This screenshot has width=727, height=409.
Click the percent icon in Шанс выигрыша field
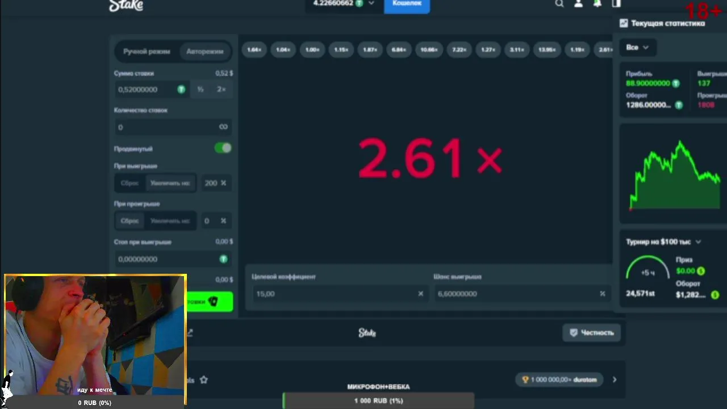coord(602,294)
